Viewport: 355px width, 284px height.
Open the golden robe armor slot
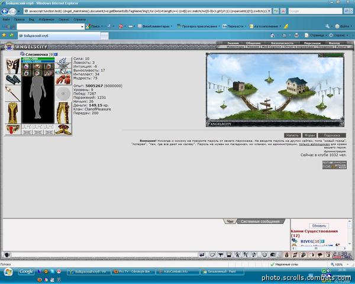point(13,113)
